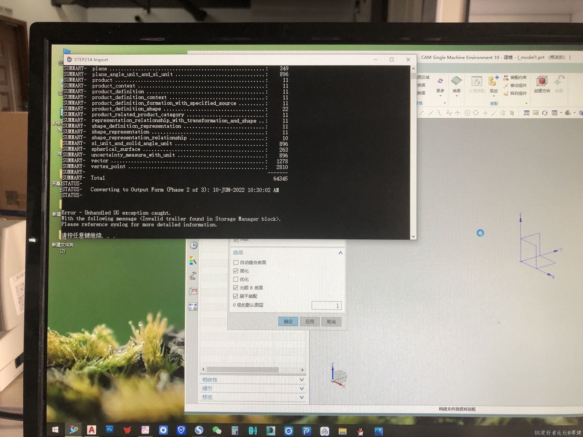Open the color palette resource tab icon
583x437 pixels.
point(193,261)
